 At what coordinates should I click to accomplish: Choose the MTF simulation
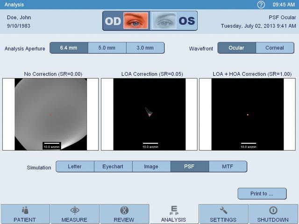228,167
